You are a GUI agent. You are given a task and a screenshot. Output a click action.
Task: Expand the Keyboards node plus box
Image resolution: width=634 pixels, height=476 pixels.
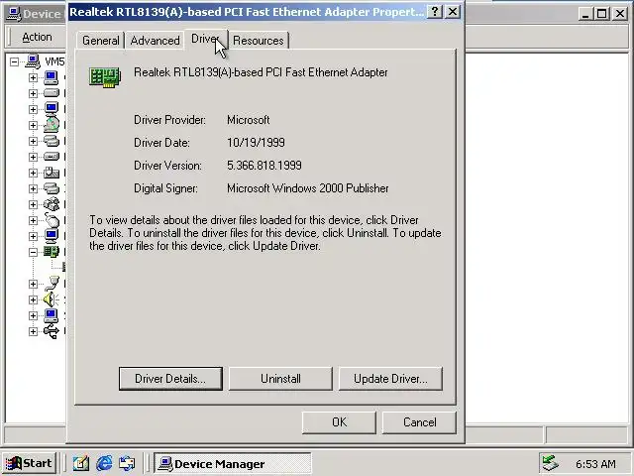(33, 204)
